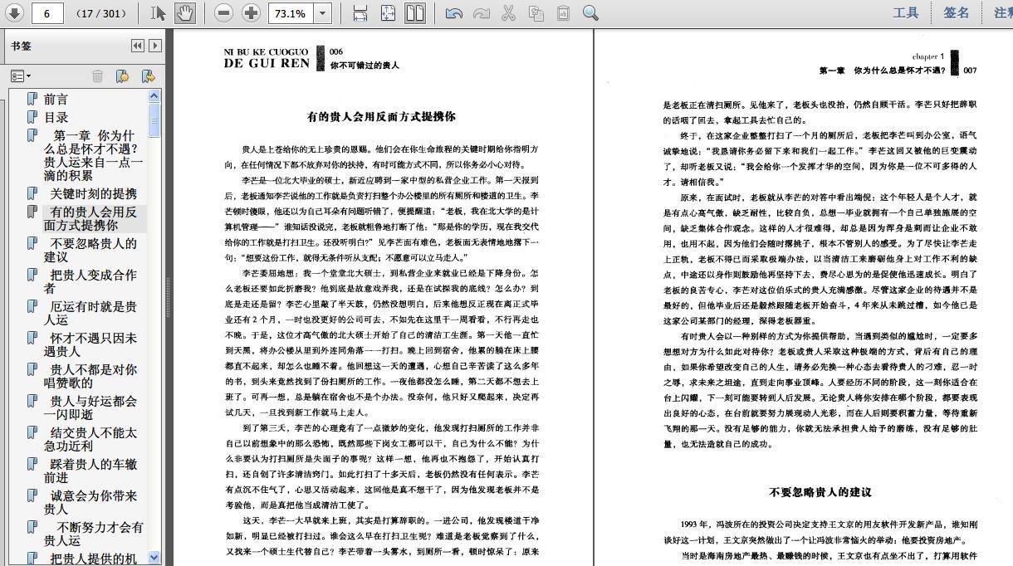Image resolution: width=1013 pixels, height=566 pixels.
Task: Open the 工具 pane
Action: [906, 12]
